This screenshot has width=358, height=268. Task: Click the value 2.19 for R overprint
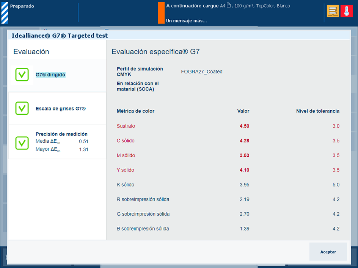[244, 199]
